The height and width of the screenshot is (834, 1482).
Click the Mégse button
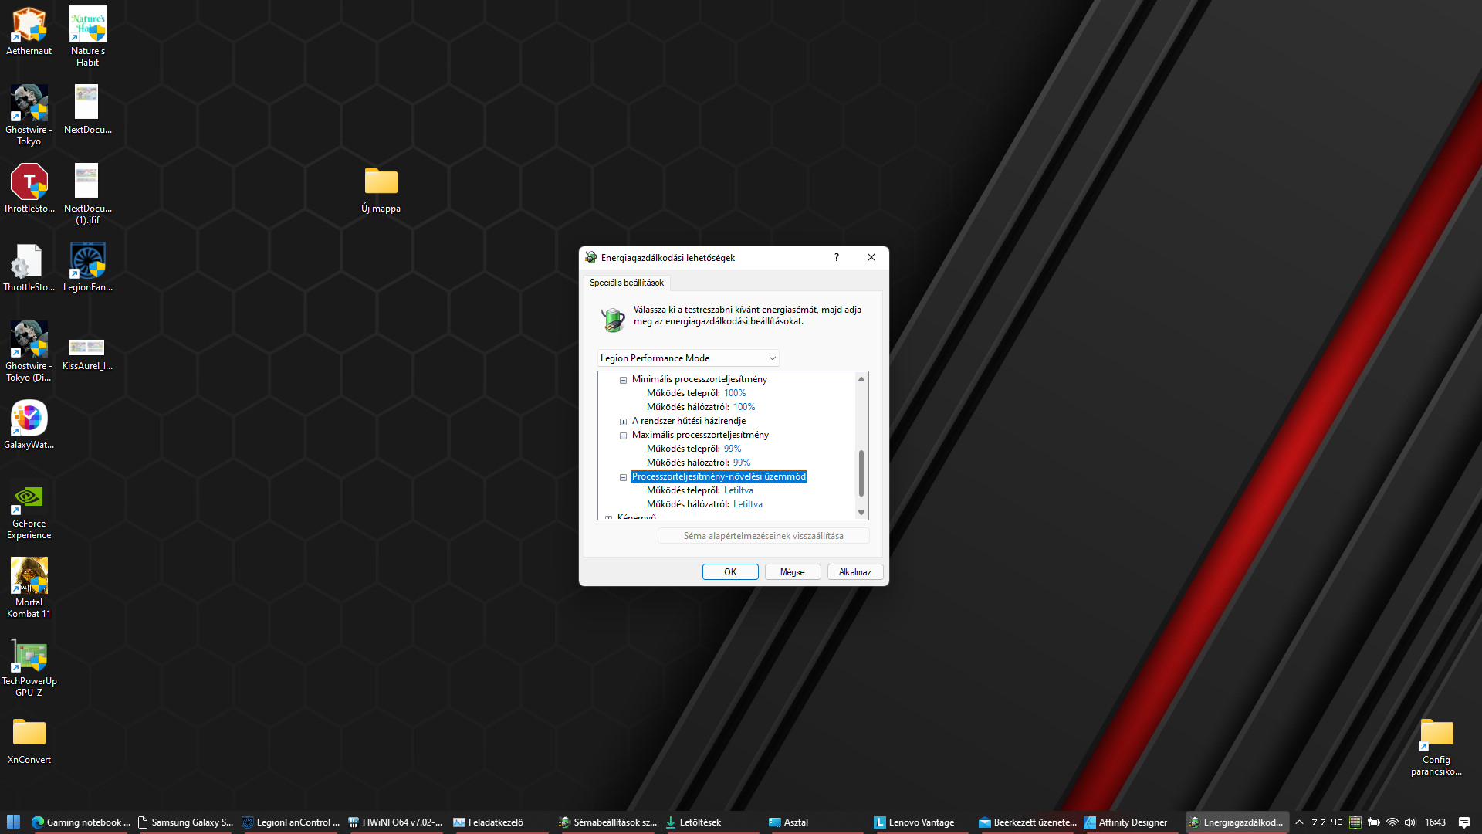coord(793,572)
